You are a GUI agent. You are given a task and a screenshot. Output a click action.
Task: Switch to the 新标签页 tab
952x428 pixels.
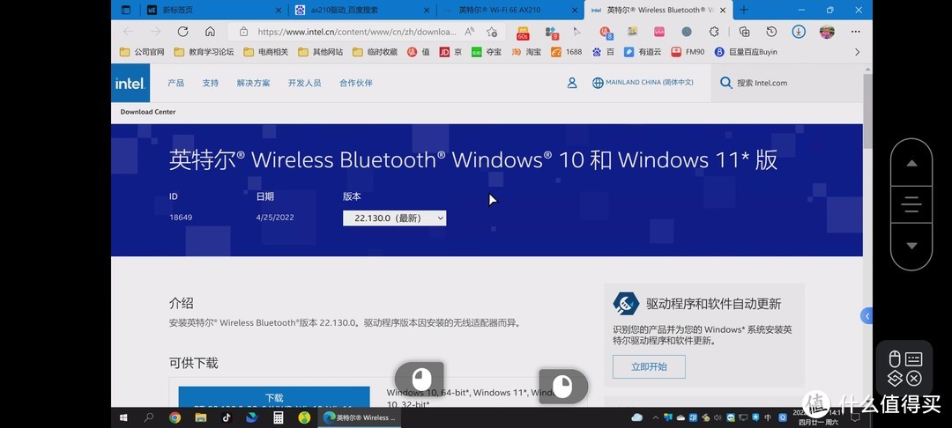click(x=213, y=10)
